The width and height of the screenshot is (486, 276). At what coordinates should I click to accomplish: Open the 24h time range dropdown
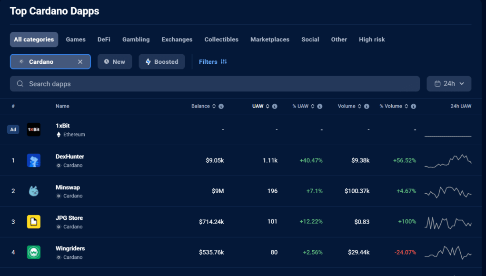click(x=449, y=84)
